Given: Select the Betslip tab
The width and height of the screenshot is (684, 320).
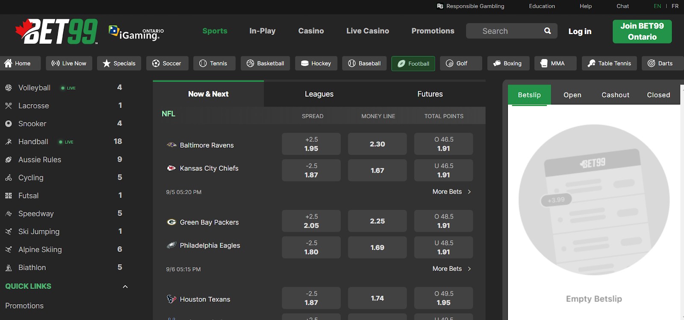Looking at the screenshot, I should [529, 95].
